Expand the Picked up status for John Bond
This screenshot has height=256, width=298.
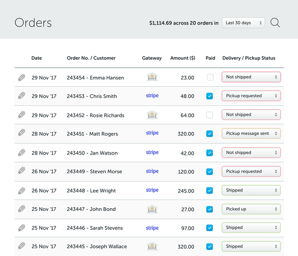pyautogui.click(x=251, y=209)
